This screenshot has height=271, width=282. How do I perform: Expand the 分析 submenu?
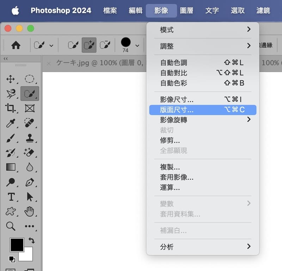click(203, 247)
